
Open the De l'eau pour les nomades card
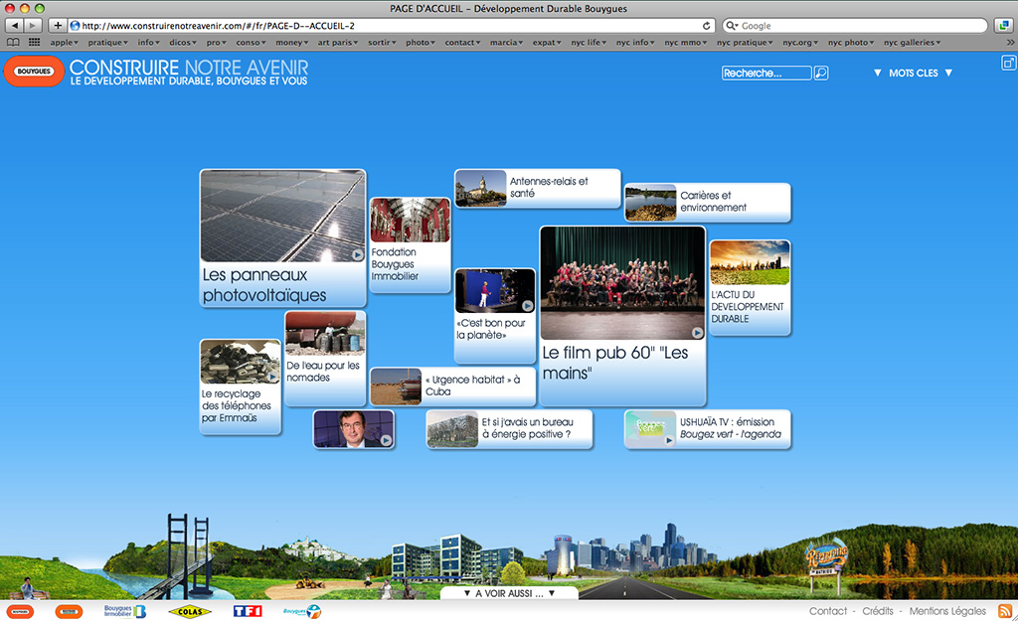coord(325,359)
